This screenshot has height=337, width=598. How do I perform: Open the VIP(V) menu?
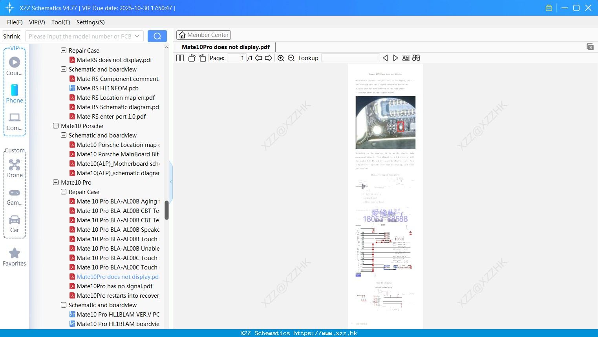coord(37,22)
